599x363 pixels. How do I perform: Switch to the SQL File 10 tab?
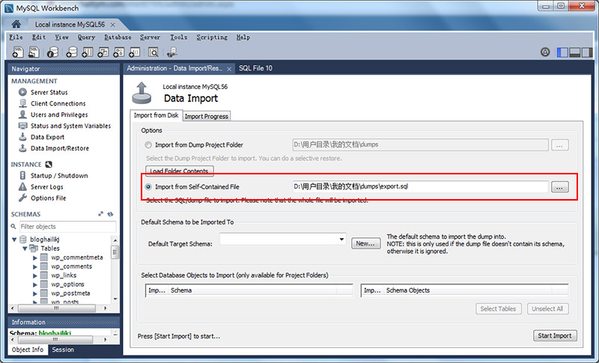pos(255,68)
